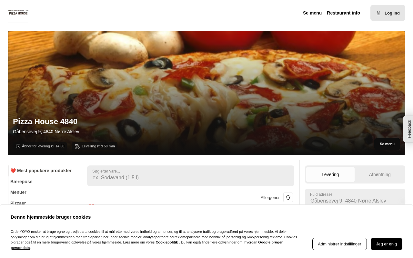Click Denne hjemmeside bruger cookies heading
The image size is (413, 258).
click(51, 217)
